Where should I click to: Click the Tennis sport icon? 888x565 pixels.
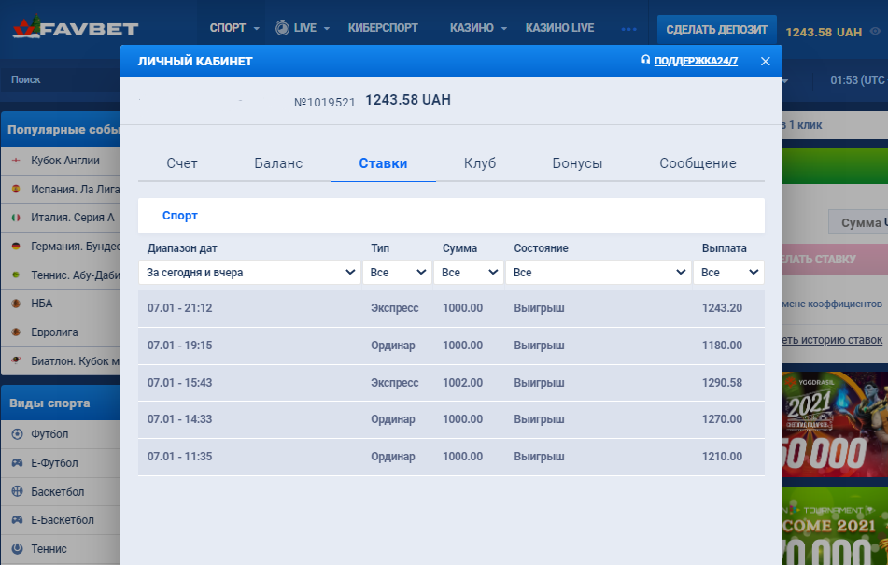point(17,549)
